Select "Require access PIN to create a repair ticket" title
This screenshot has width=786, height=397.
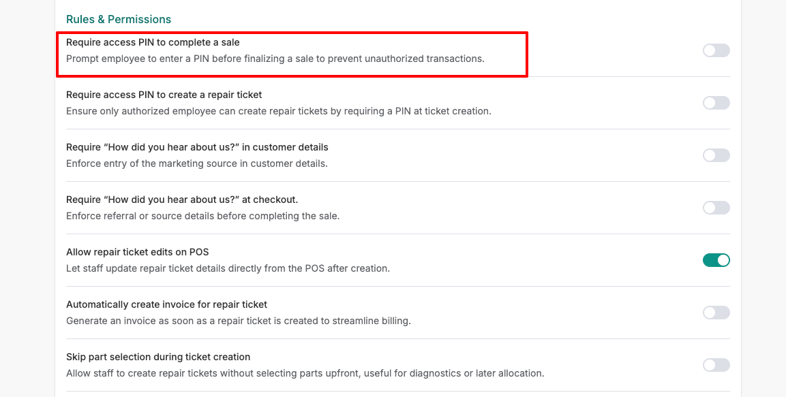click(x=164, y=95)
